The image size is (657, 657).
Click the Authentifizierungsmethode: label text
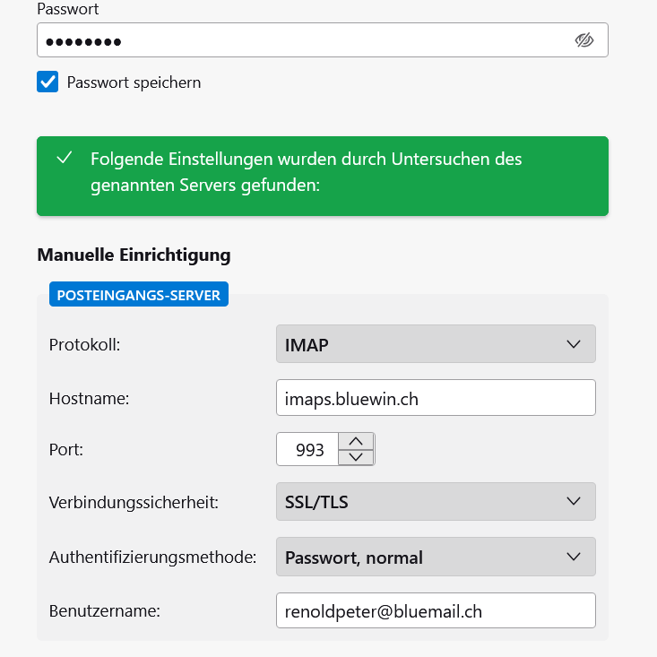point(152,558)
